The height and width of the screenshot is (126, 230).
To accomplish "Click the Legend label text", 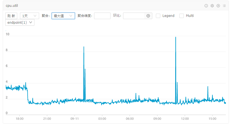I will 168,16.
